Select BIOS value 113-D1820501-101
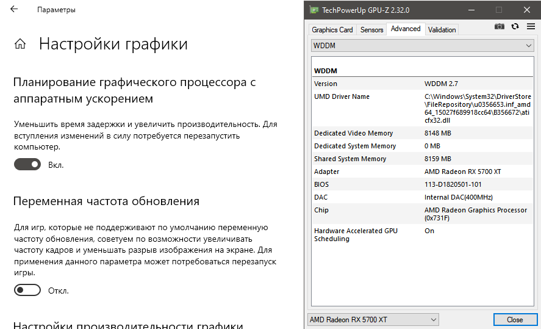This screenshot has width=541, height=329. (x=453, y=184)
